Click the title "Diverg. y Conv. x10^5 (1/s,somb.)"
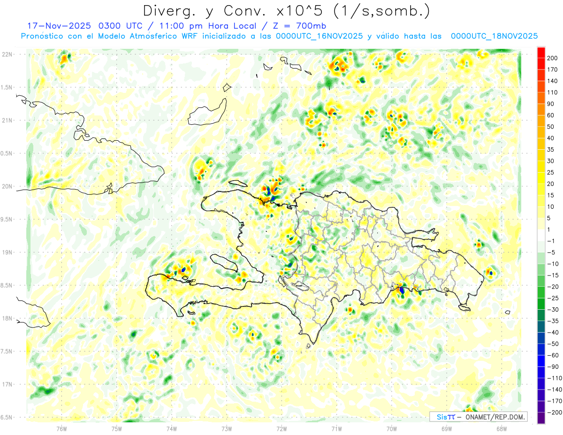The height and width of the screenshot is (435, 563). click(286, 11)
